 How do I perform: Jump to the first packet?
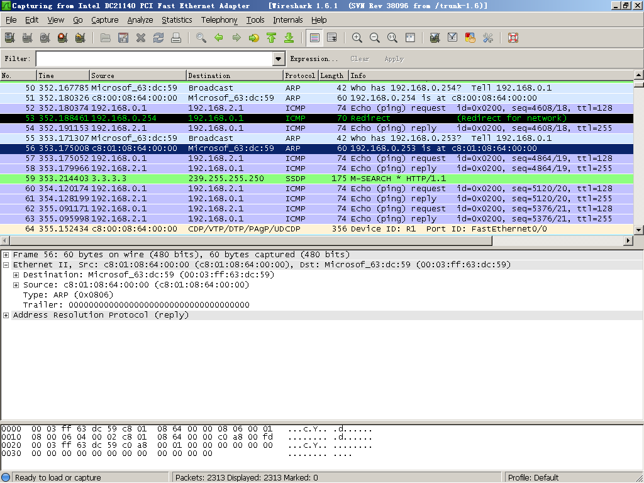[x=272, y=38]
